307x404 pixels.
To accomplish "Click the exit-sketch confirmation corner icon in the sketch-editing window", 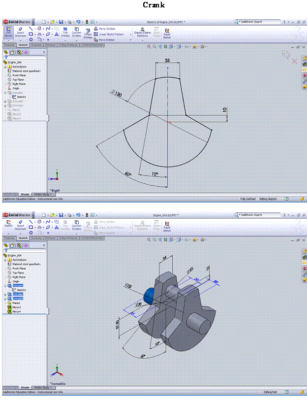I will click(x=286, y=54).
